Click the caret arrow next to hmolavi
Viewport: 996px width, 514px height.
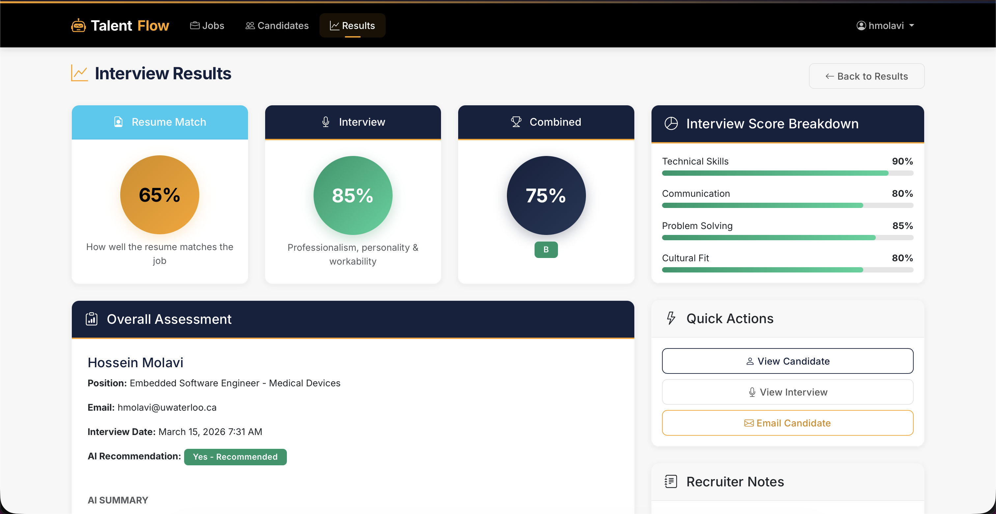[x=912, y=25]
